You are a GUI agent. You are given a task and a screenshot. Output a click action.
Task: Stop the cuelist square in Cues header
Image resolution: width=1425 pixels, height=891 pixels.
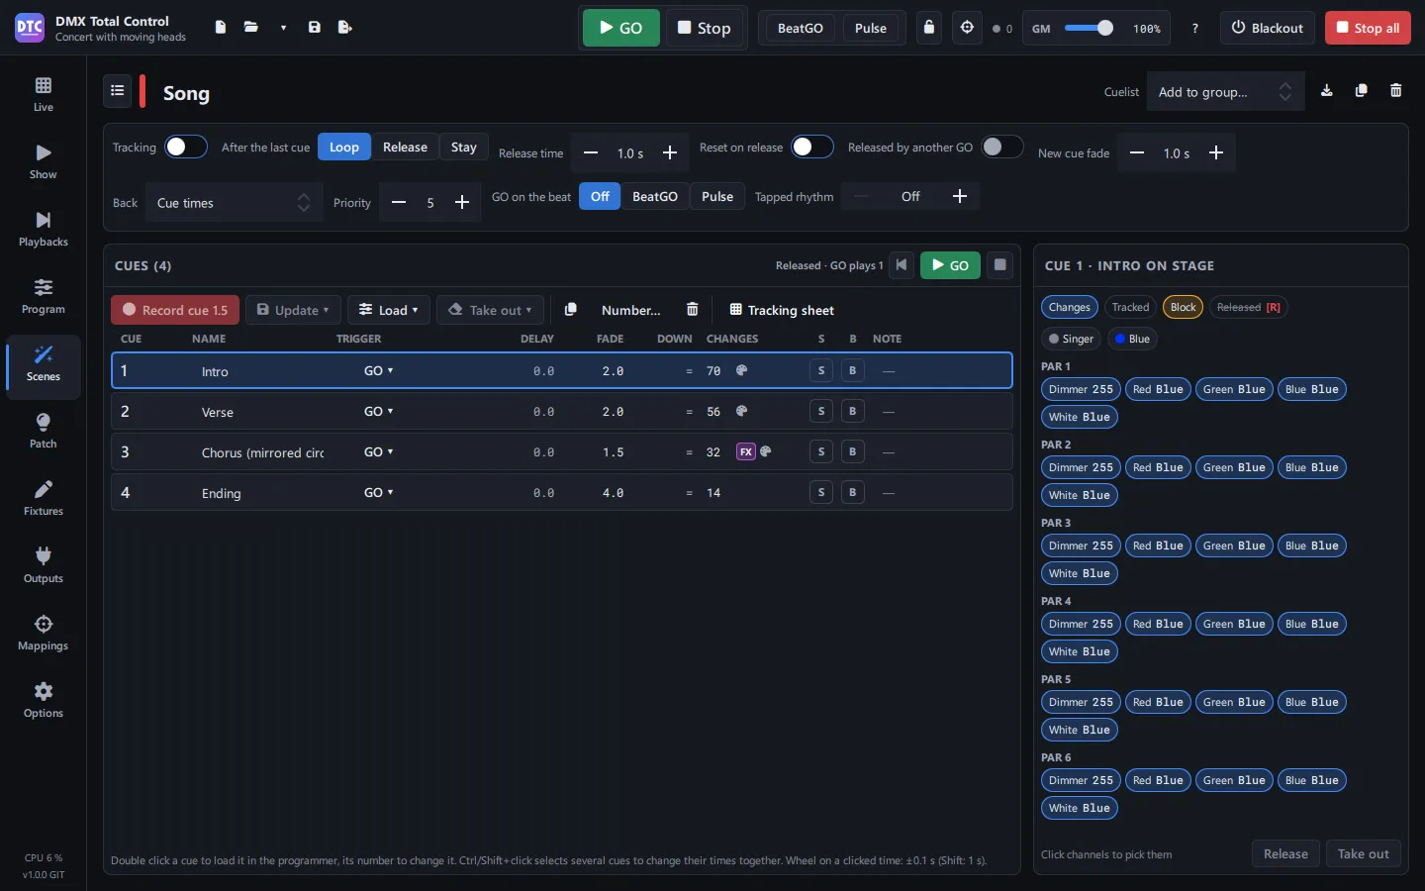[x=1000, y=265]
